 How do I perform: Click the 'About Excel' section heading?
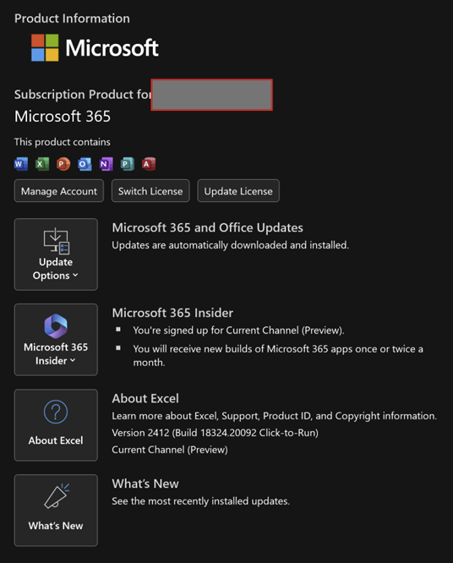click(x=145, y=398)
